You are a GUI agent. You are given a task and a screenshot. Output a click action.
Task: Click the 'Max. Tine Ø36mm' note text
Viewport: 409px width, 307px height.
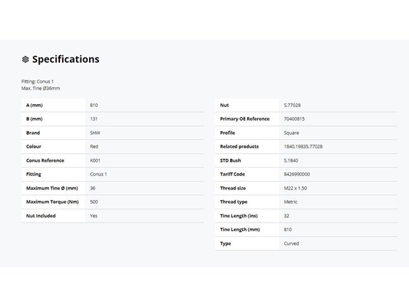(41, 88)
